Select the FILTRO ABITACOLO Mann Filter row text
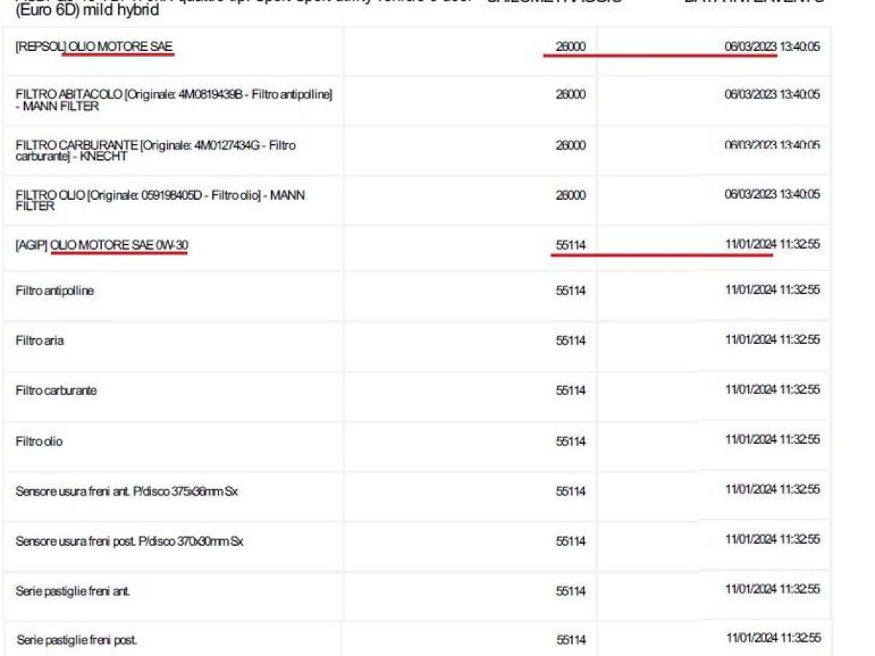This screenshot has height=656, width=875. point(174,101)
